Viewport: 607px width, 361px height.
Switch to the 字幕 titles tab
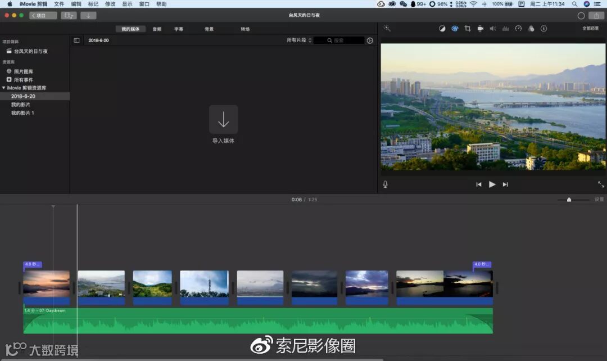click(x=179, y=29)
